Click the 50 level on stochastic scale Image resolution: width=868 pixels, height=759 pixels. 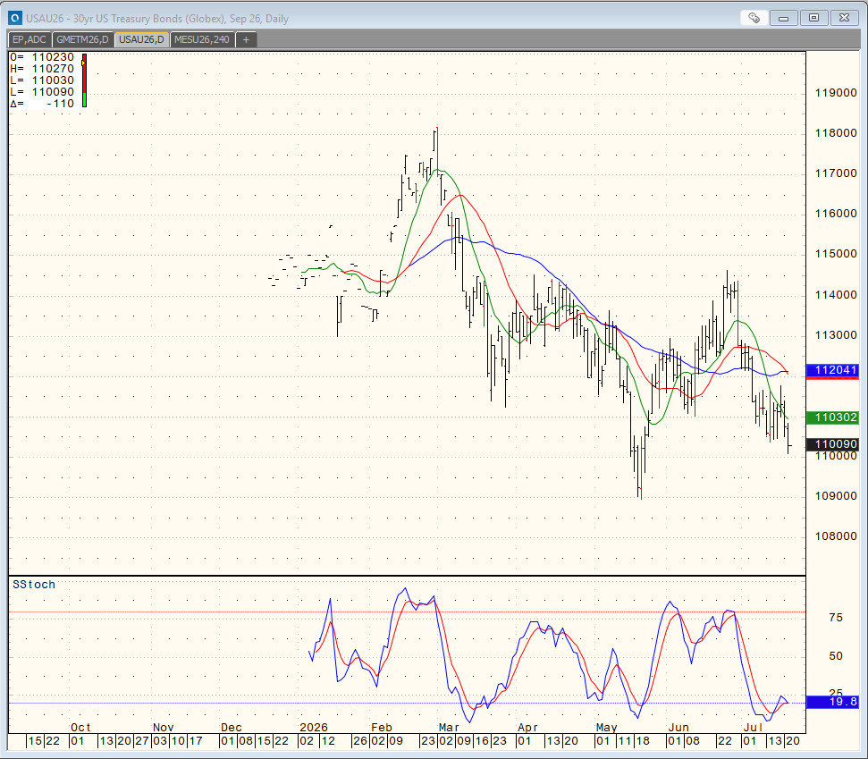point(836,656)
